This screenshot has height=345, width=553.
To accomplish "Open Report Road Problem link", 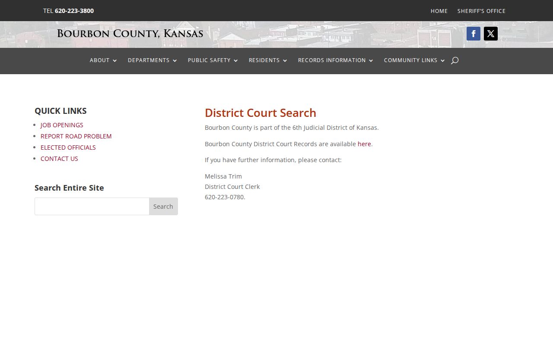I will tap(76, 136).
